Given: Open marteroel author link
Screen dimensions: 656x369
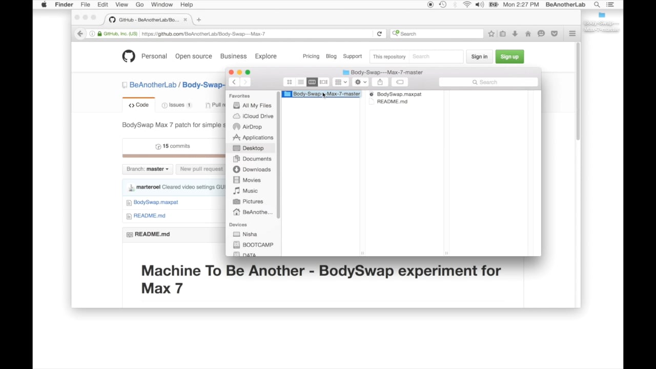Looking at the screenshot, I should [x=148, y=187].
